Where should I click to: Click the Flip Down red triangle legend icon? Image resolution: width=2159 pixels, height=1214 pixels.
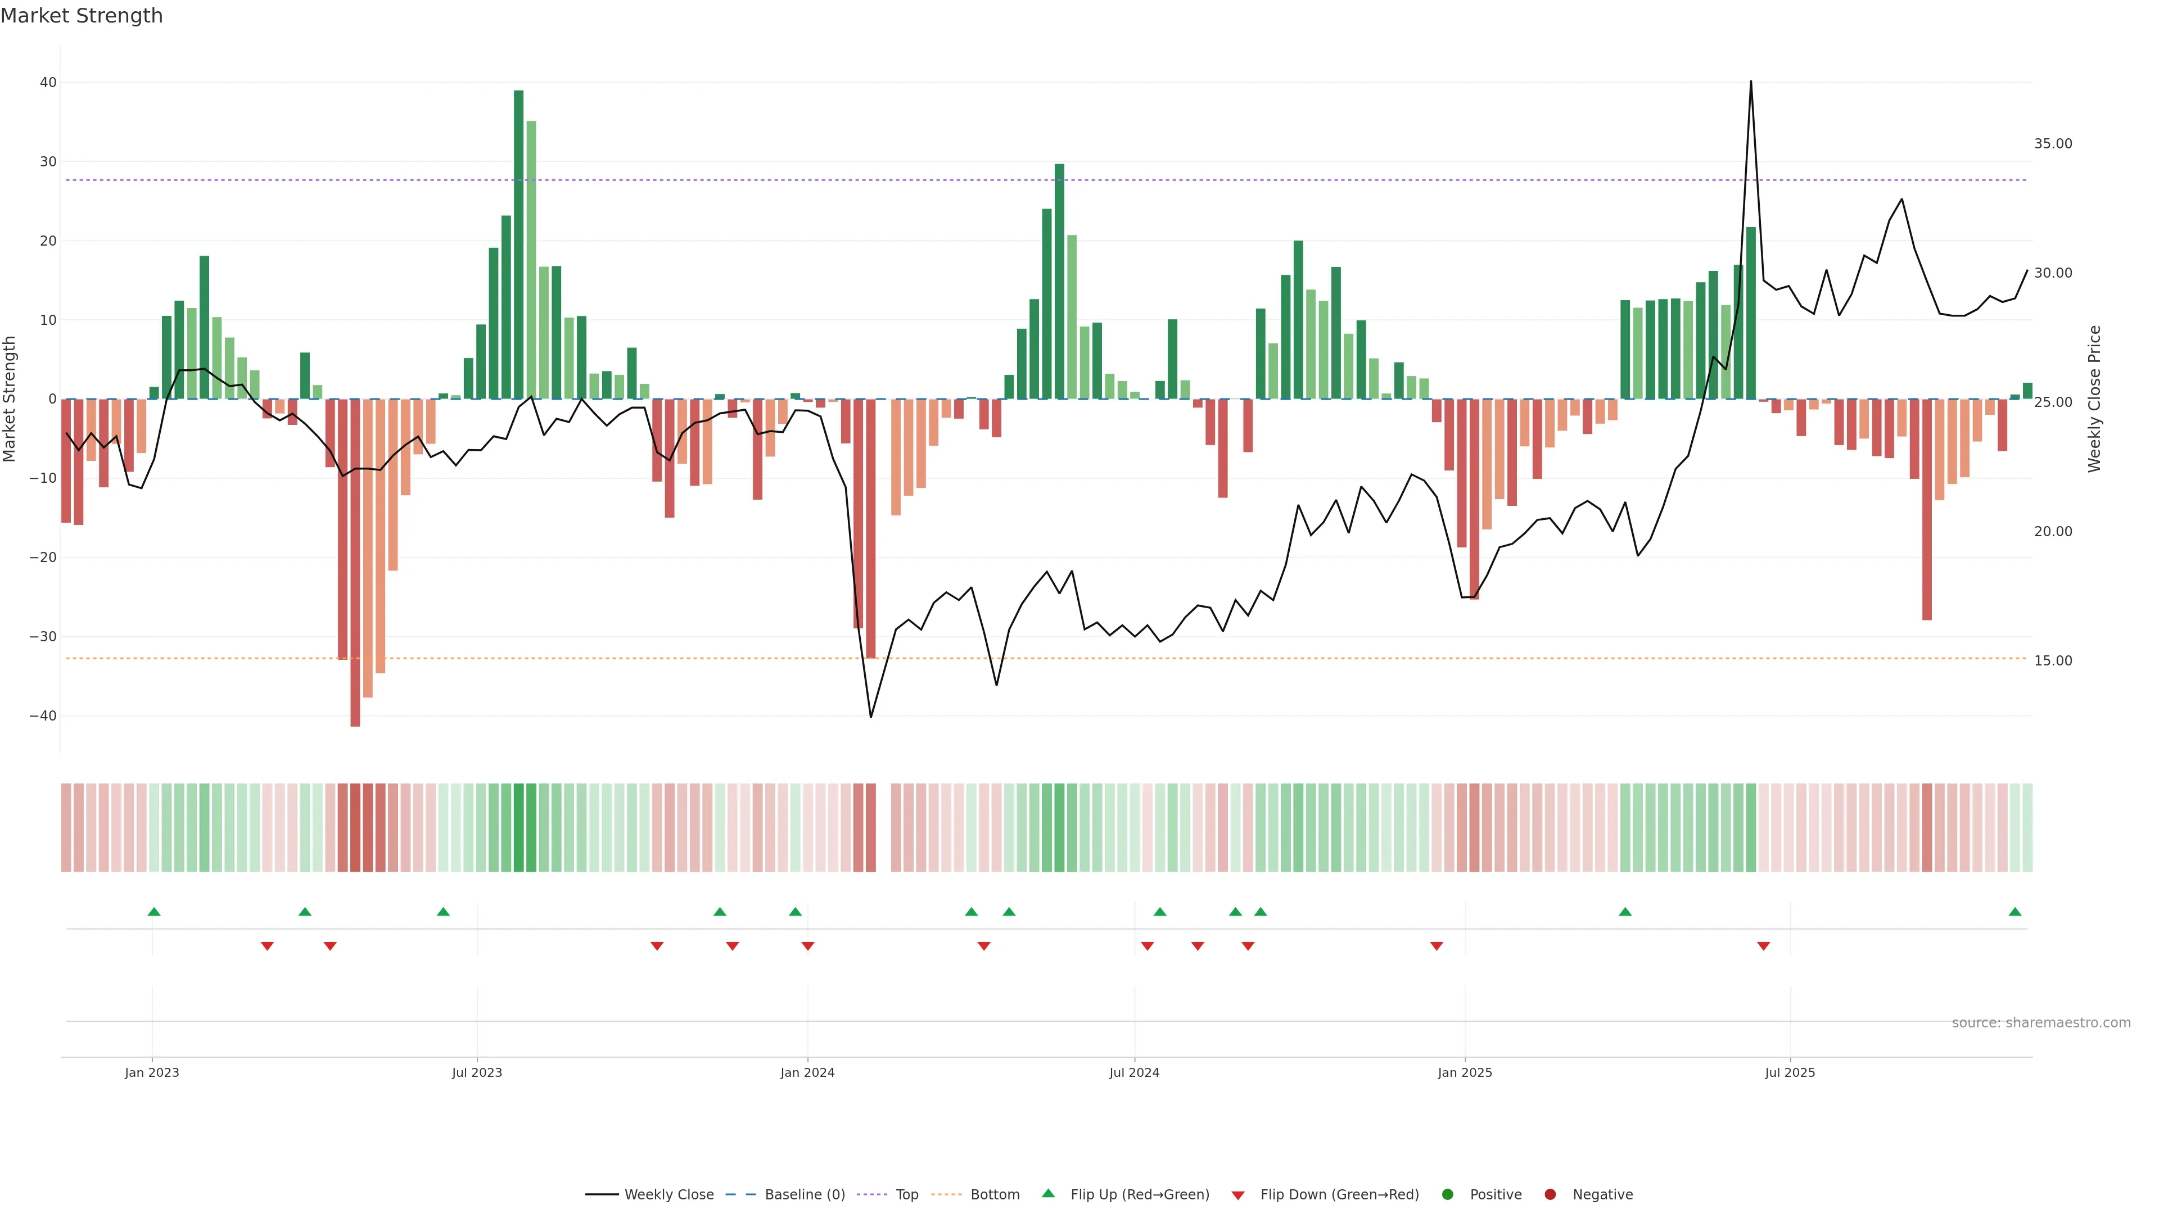pyautogui.click(x=1238, y=1195)
